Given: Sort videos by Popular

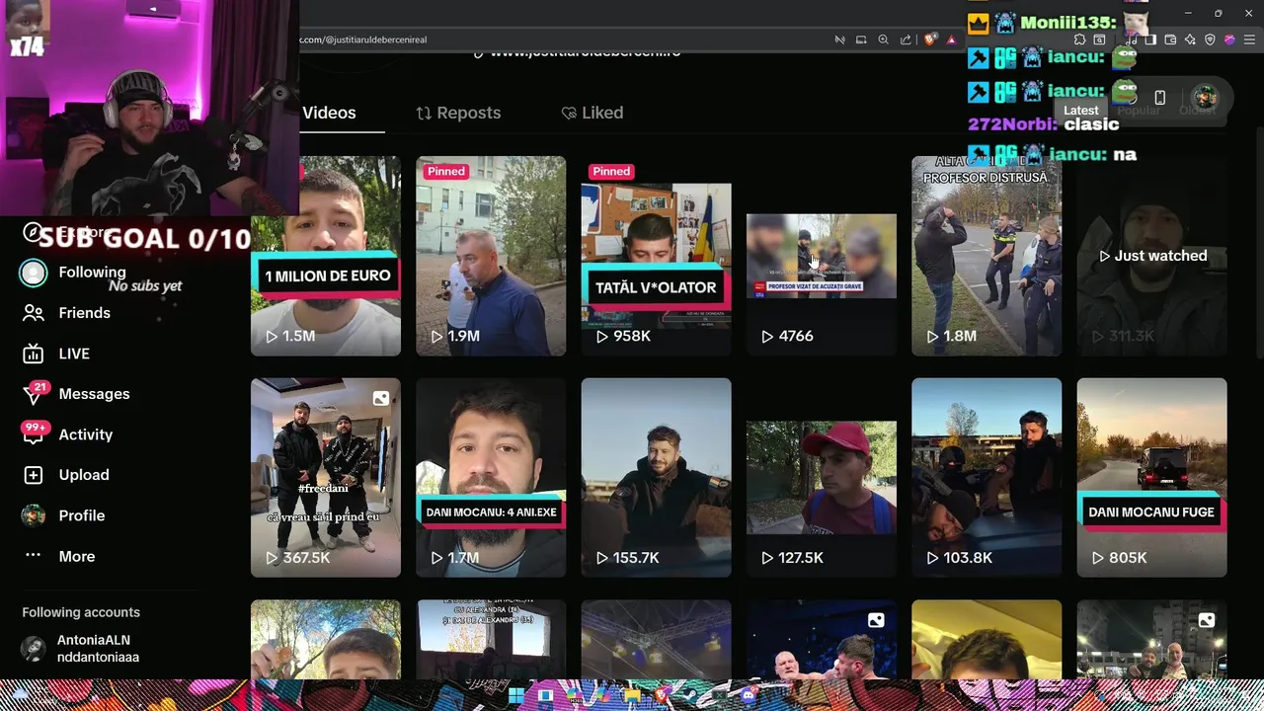Looking at the screenshot, I should [x=1139, y=111].
